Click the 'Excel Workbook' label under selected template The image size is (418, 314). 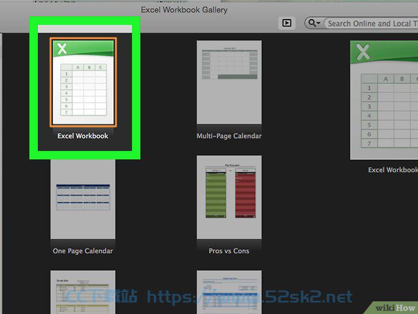[x=83, y=136]
